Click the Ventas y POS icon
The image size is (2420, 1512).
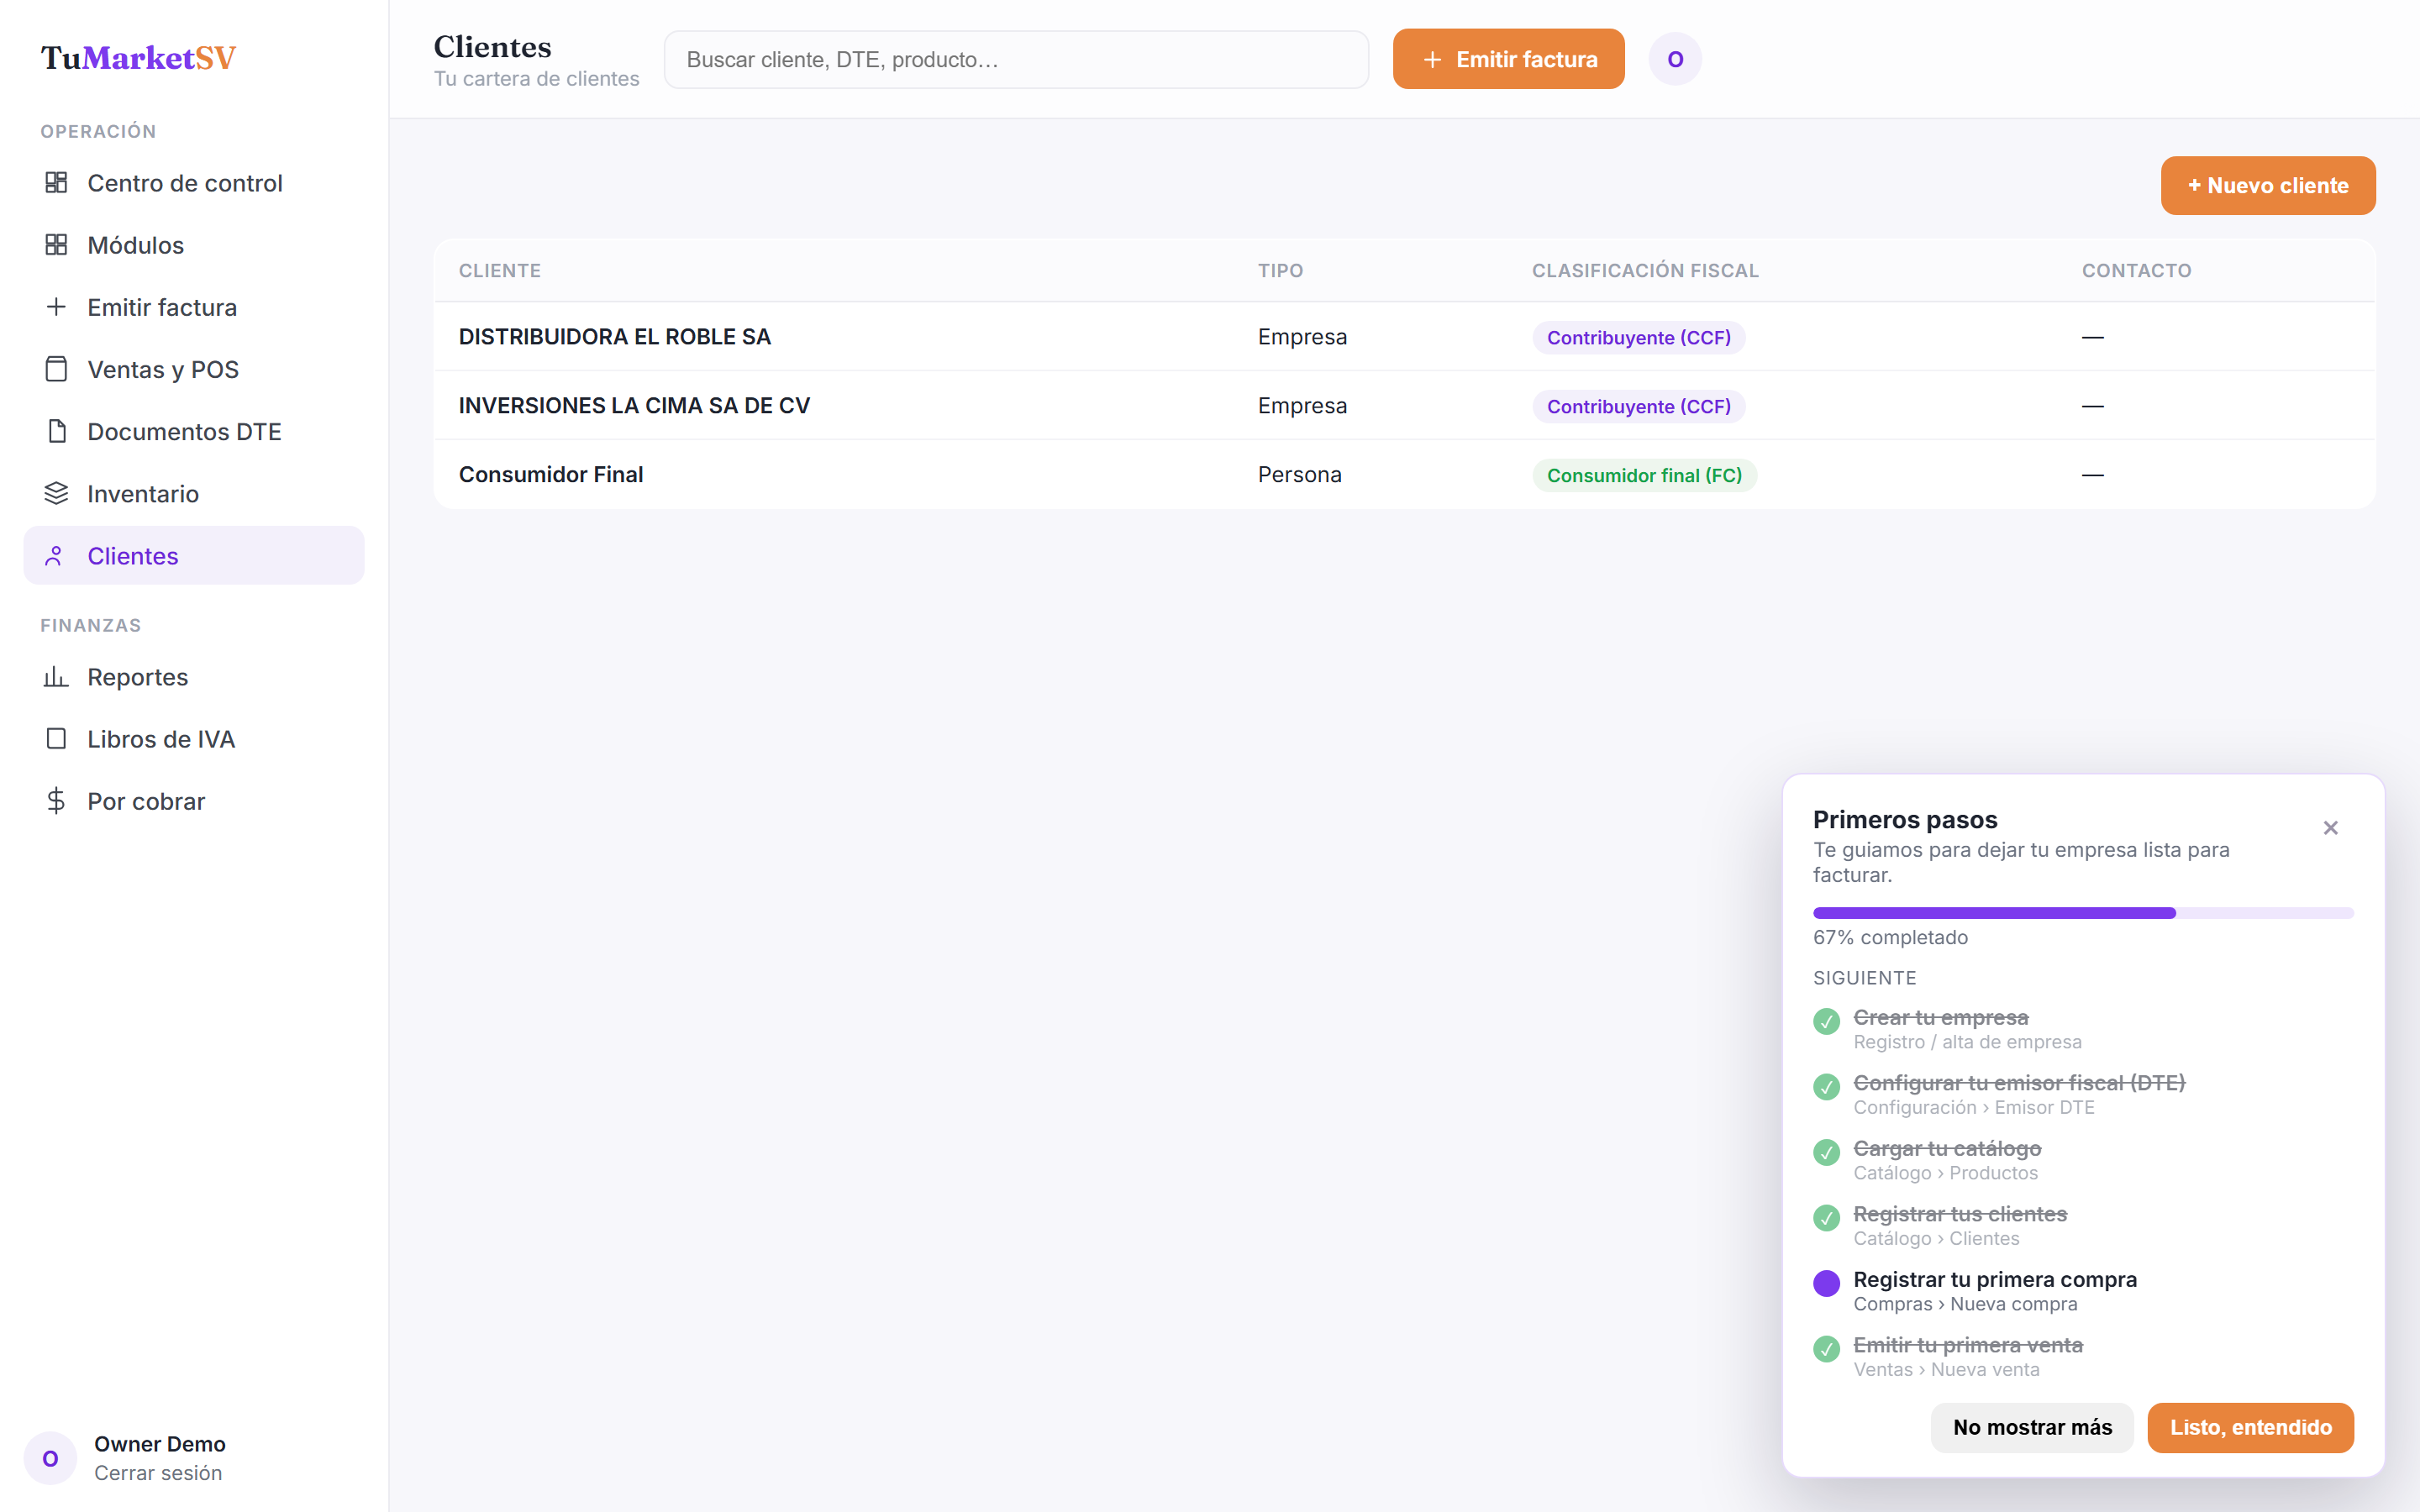click(x=56, y=369)
